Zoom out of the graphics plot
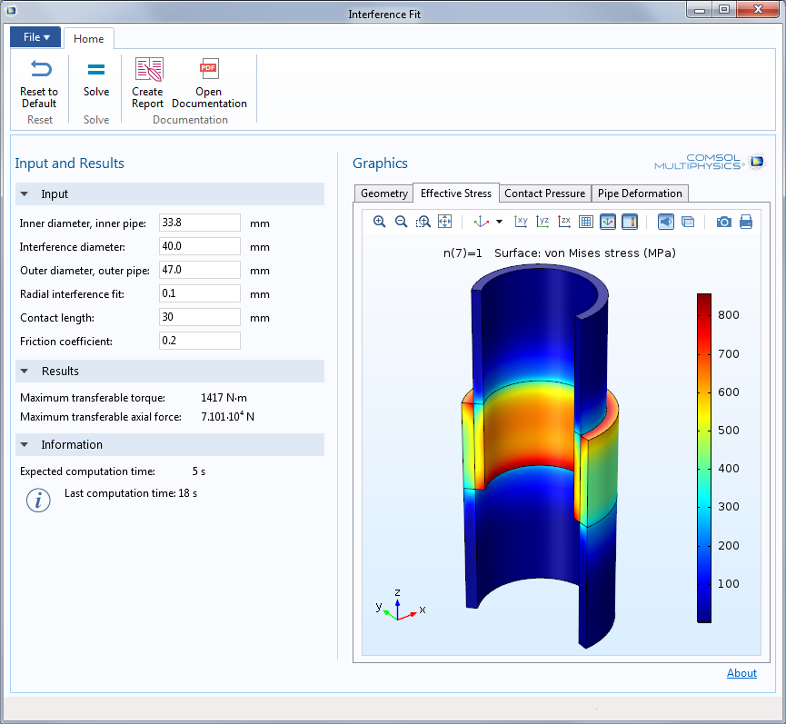 (x=401, y=222)
